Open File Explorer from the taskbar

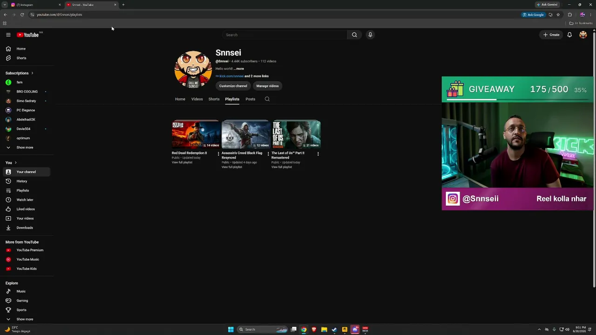[x=324, y=329]
